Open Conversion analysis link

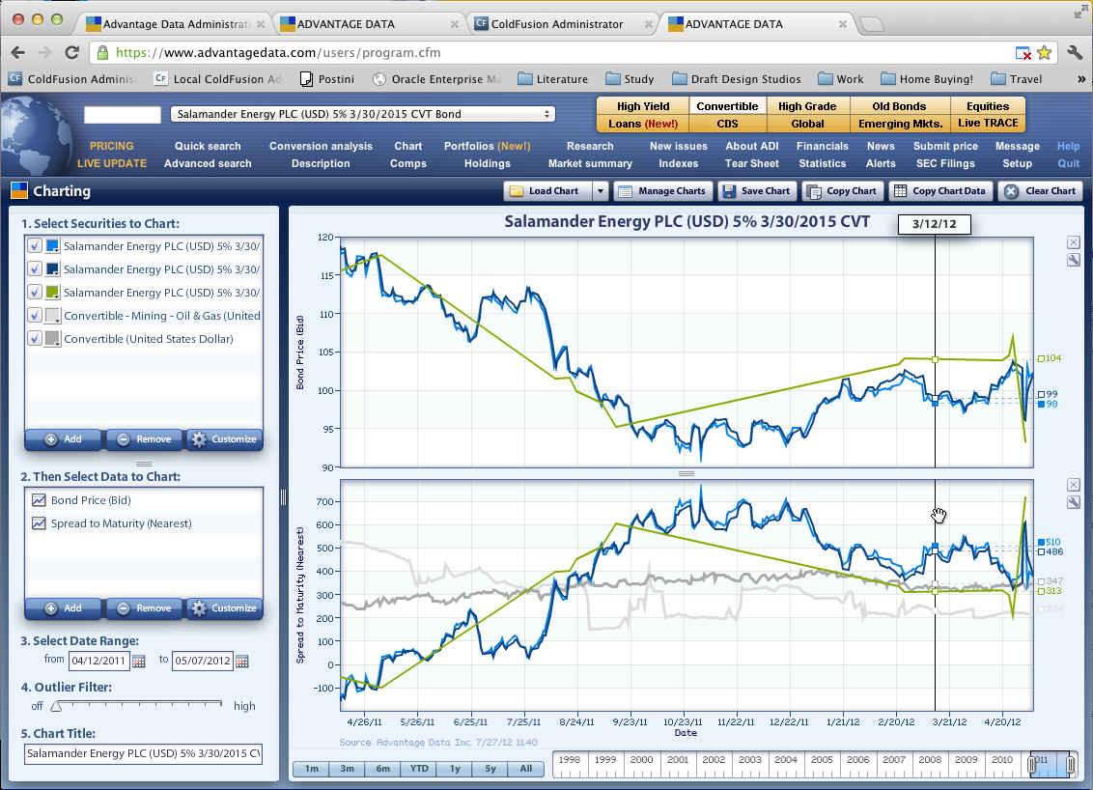tap(321, 146)
